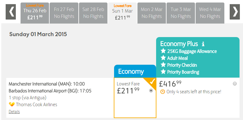Image resolution: width=243 pixels, height=120 pixels.
Task: Select the Wed 4 Mar tab
Action: pyautogui.click(x=210, y=13)
